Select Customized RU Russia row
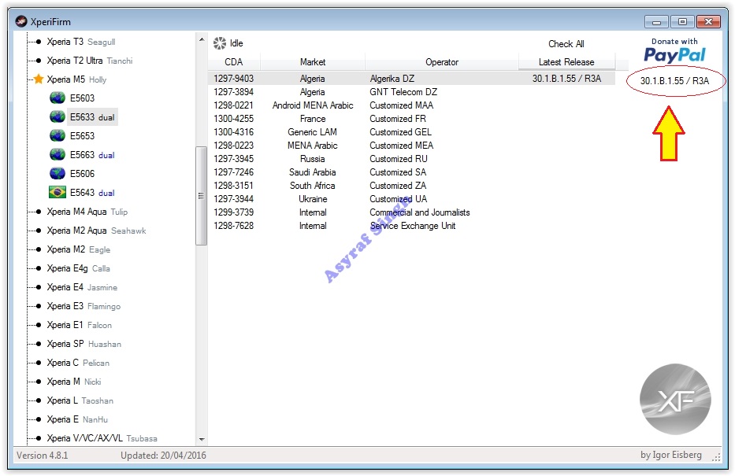735x476 pixels. (x=411, y=159)
